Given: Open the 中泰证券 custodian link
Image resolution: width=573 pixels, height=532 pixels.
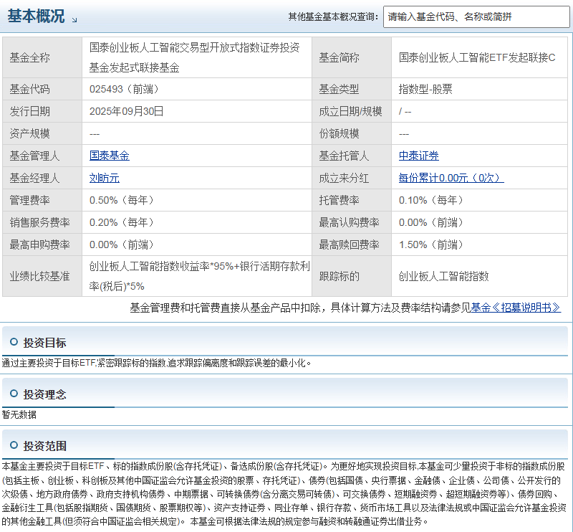Looking at the screenshot, I should (x=418, y=156).
